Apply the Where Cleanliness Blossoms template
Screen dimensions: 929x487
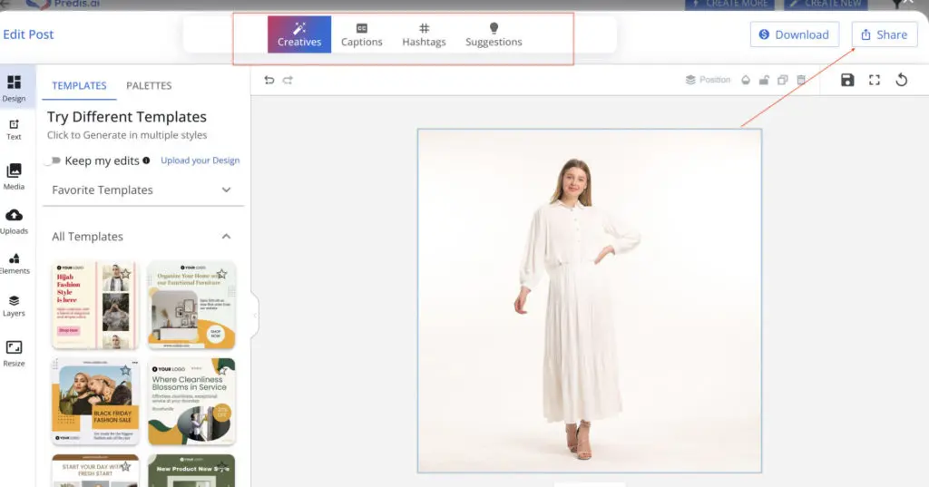click(191, 402)
